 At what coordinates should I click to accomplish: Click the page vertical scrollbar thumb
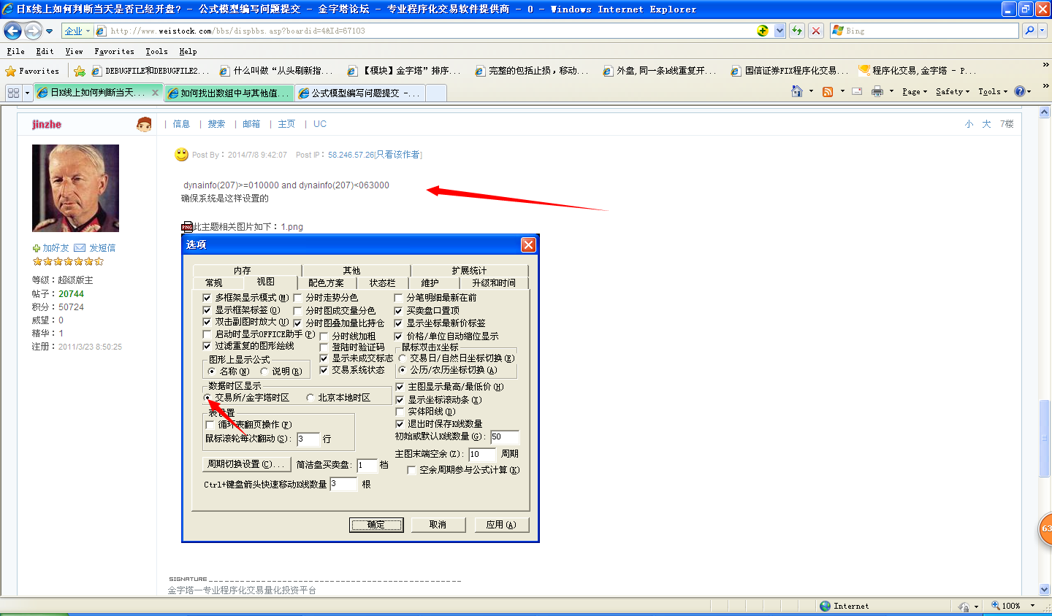pyautogui.click(x=1044, y=438)
